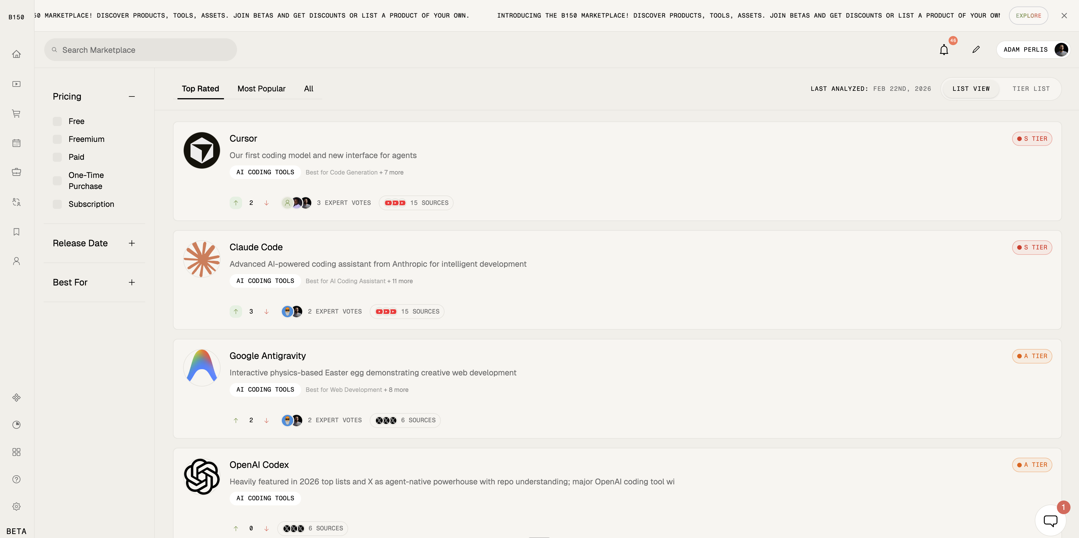Open notifications via the bell icon
Image resolution: width=1079 pixels, height=538 pixels.
click(944, 49)
